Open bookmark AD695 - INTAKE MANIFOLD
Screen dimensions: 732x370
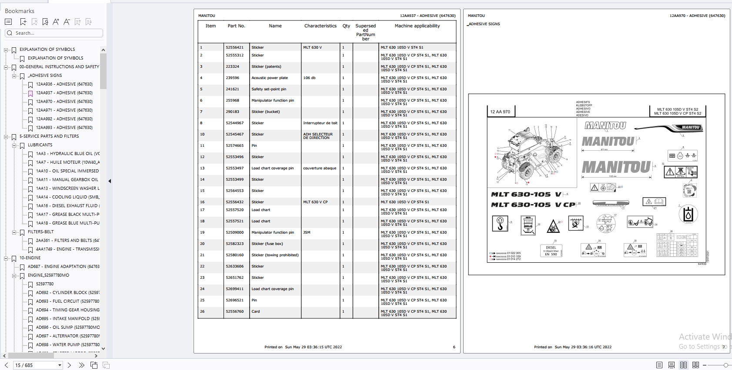click(68, 319)
